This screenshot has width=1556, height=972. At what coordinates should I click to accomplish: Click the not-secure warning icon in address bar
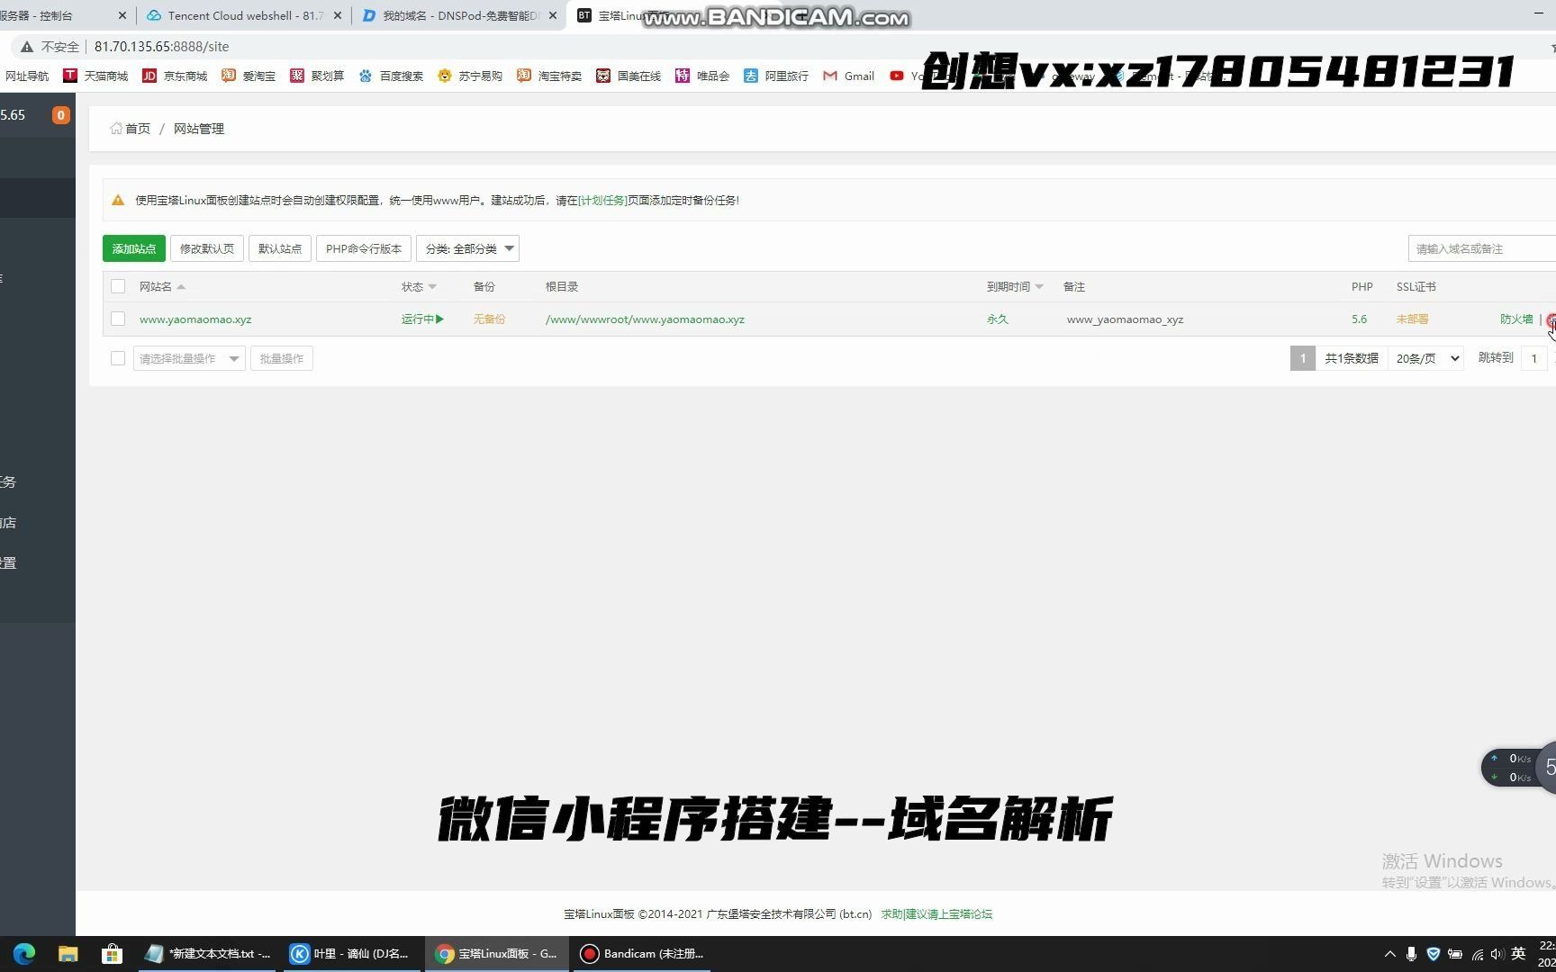point(27,47)
